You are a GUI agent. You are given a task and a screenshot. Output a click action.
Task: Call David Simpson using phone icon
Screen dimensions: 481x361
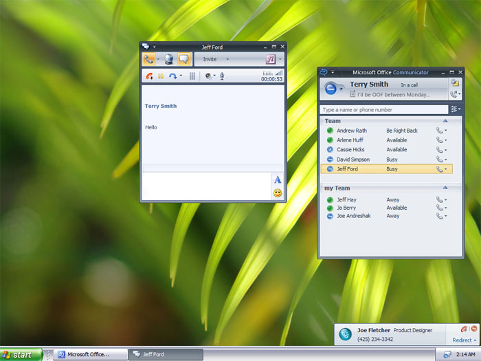439,160
